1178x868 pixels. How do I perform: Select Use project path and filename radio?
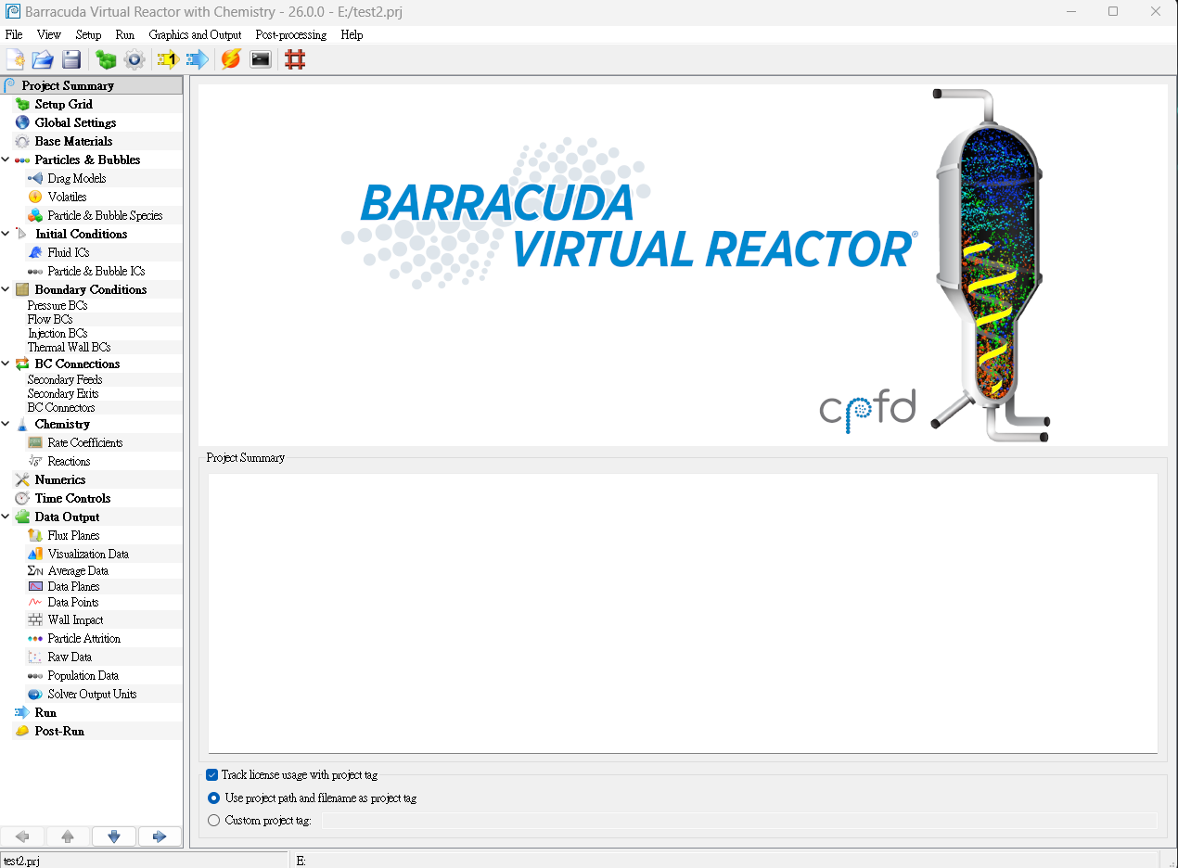pyautogui.click(x=214, y=798)
